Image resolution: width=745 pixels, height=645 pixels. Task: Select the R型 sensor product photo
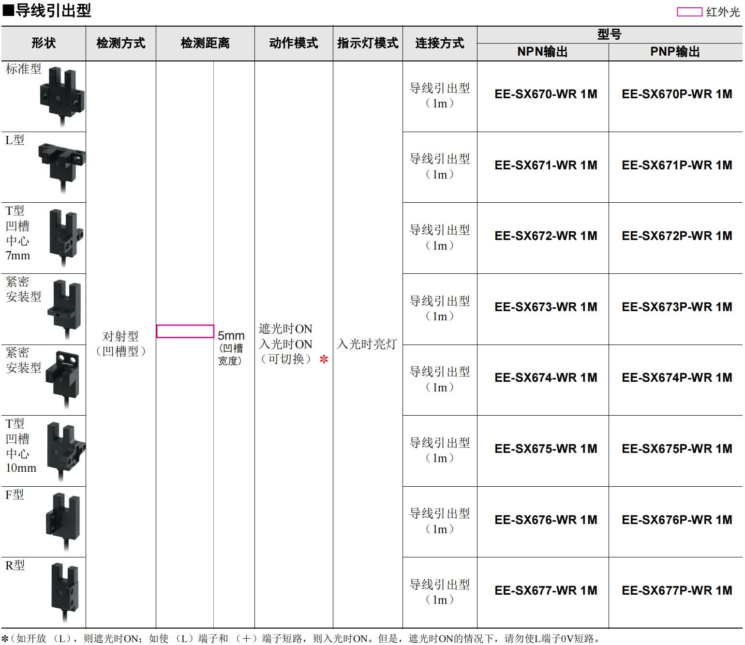(65, 592)
